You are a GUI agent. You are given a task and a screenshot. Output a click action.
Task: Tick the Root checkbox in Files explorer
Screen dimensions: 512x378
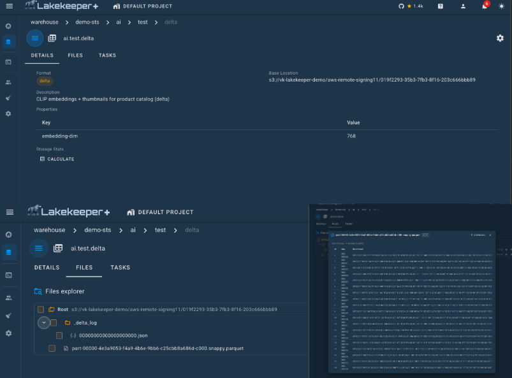click(x=41, y=309)
